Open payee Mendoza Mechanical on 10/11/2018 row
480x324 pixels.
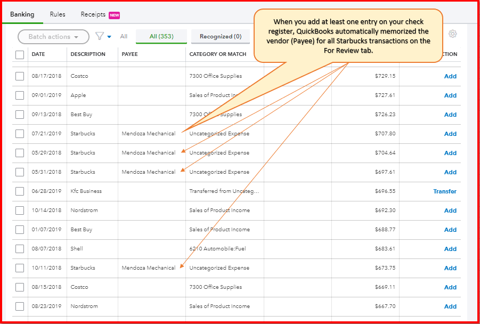tap(149, 268)
